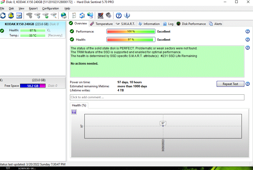Click the help icon next to Repeat Test

247,84
